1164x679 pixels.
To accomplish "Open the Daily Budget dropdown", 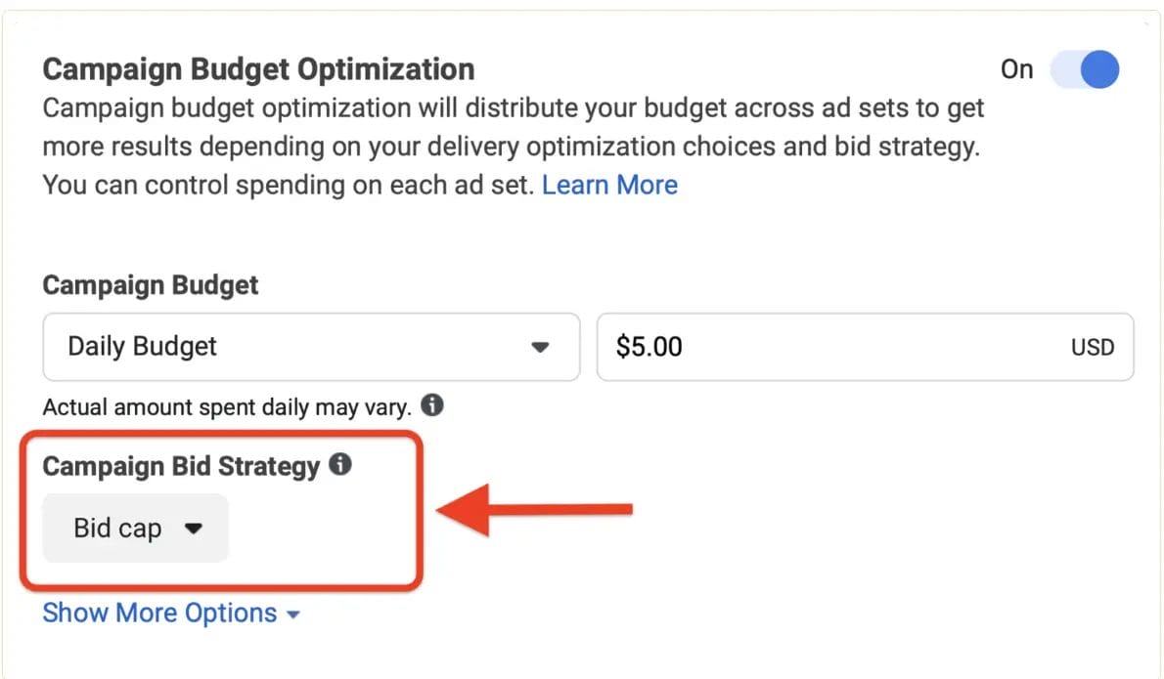I will [311, 347].
